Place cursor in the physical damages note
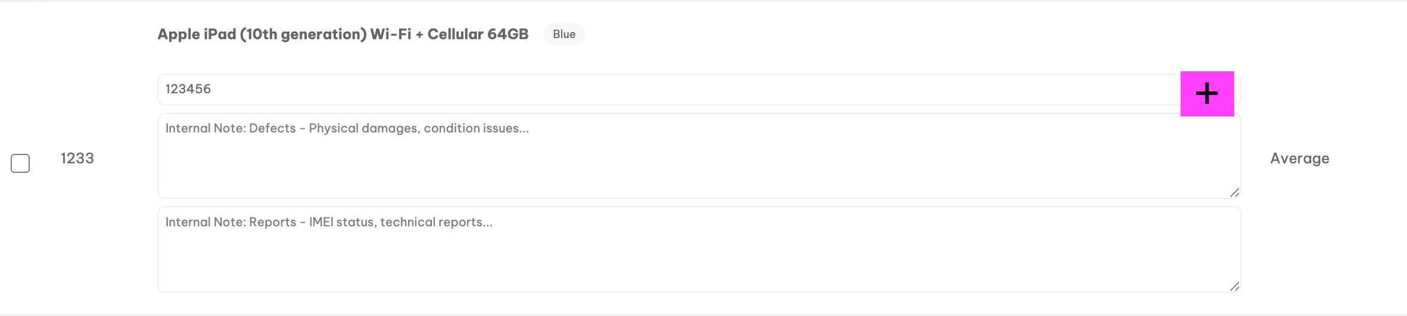Viewport: 1407px width, 316px height. [x=699, y=156]
